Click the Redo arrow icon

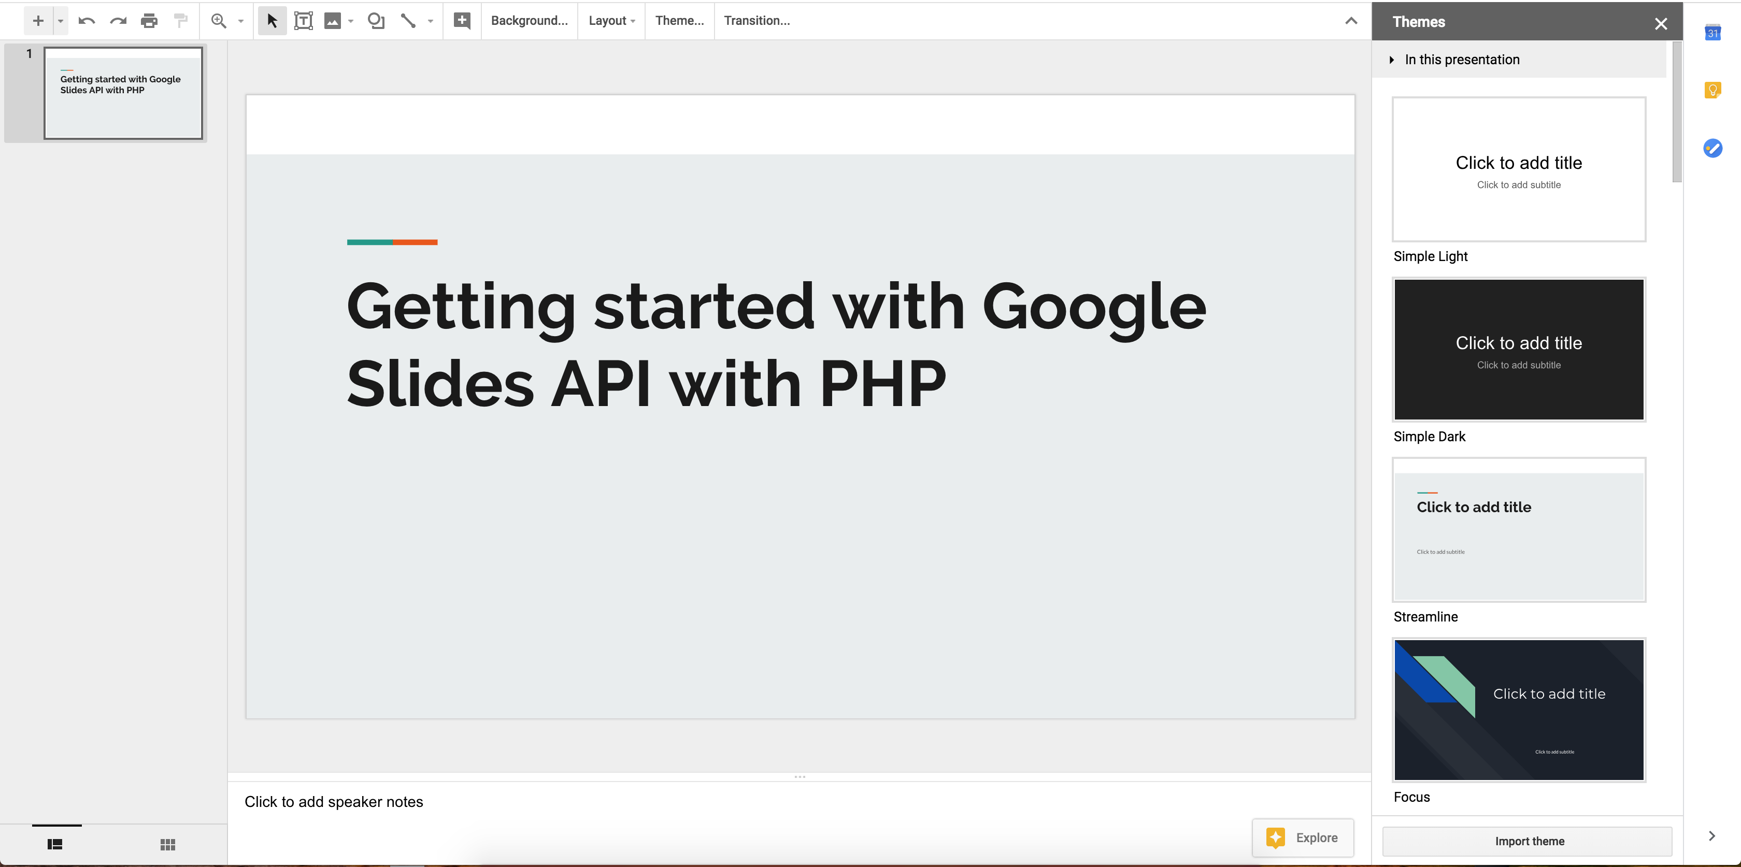pyautogui.click(x=118, y=21)
